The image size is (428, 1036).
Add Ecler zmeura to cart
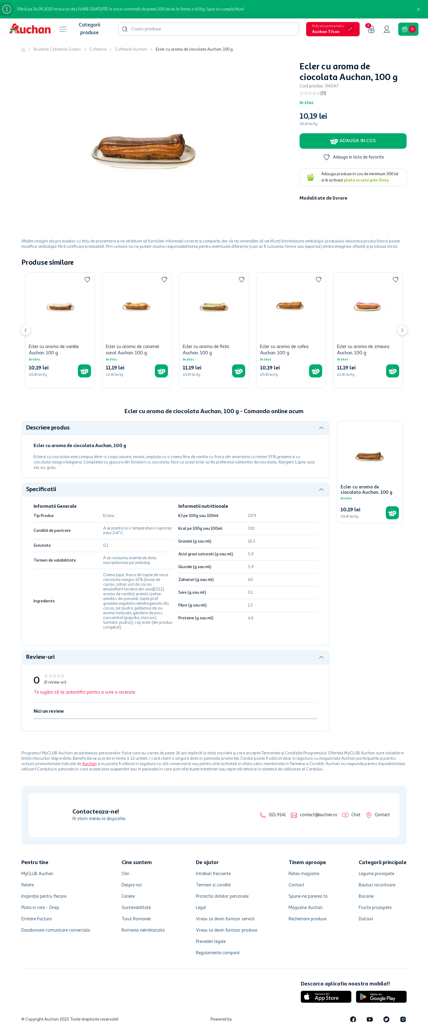coord(393,371)
